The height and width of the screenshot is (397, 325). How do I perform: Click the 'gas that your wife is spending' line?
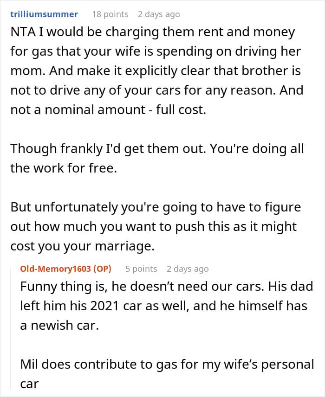[x=156, y=52]
